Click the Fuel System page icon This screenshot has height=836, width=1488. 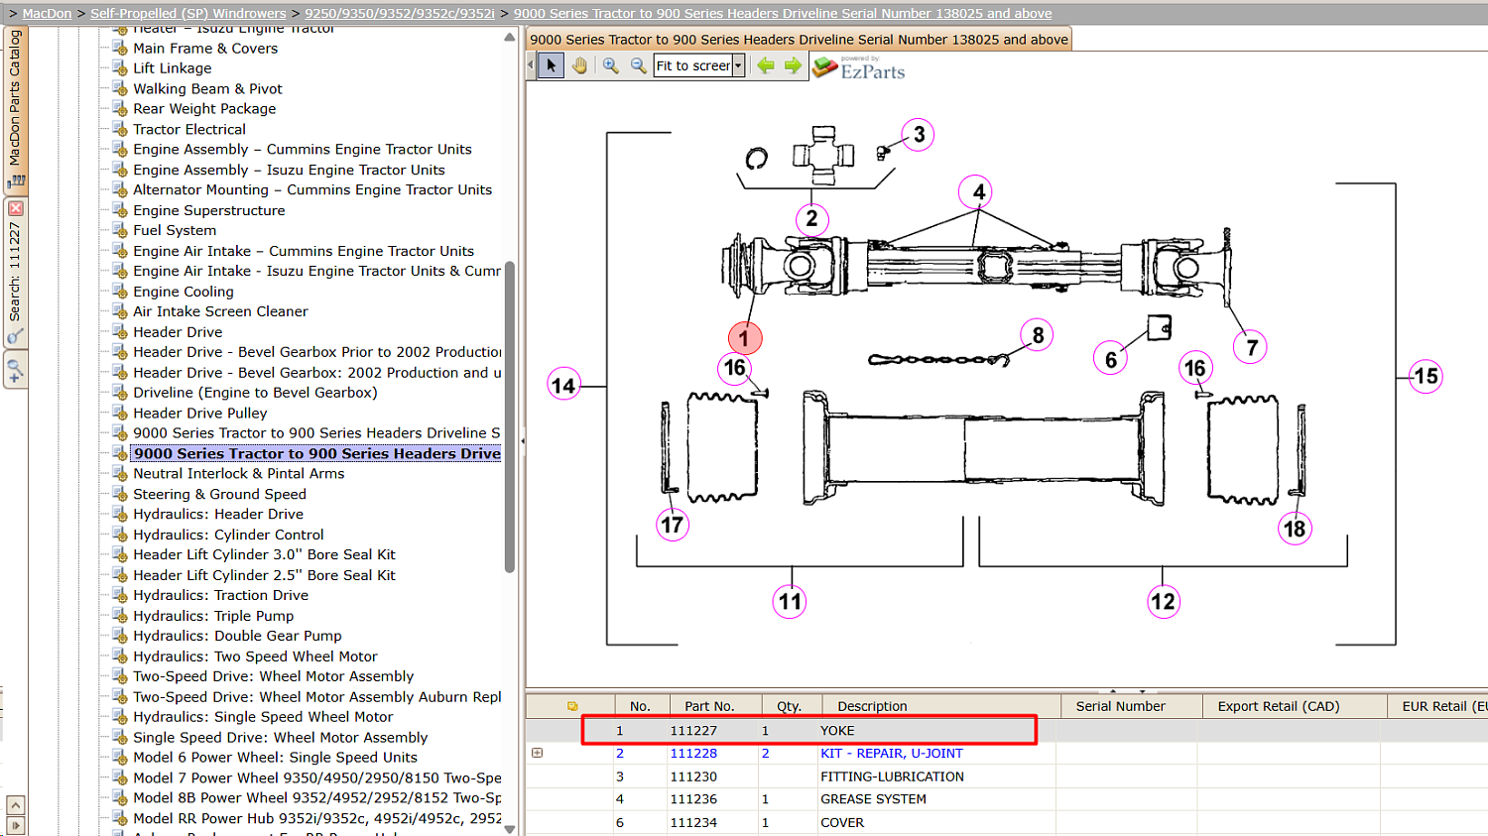tap(120, 230)
